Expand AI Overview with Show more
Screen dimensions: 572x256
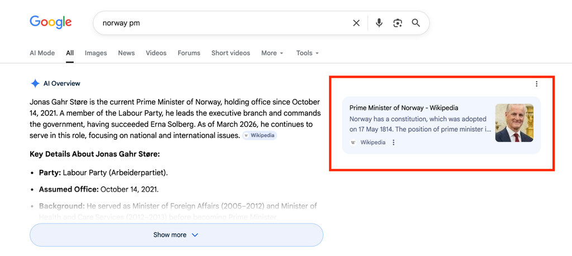pyautogui.click(x=176, y=235)
